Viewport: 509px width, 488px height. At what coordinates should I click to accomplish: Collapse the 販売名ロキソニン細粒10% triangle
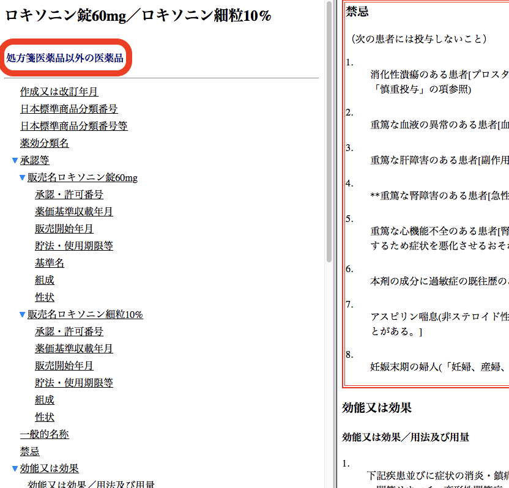point(22,314)
